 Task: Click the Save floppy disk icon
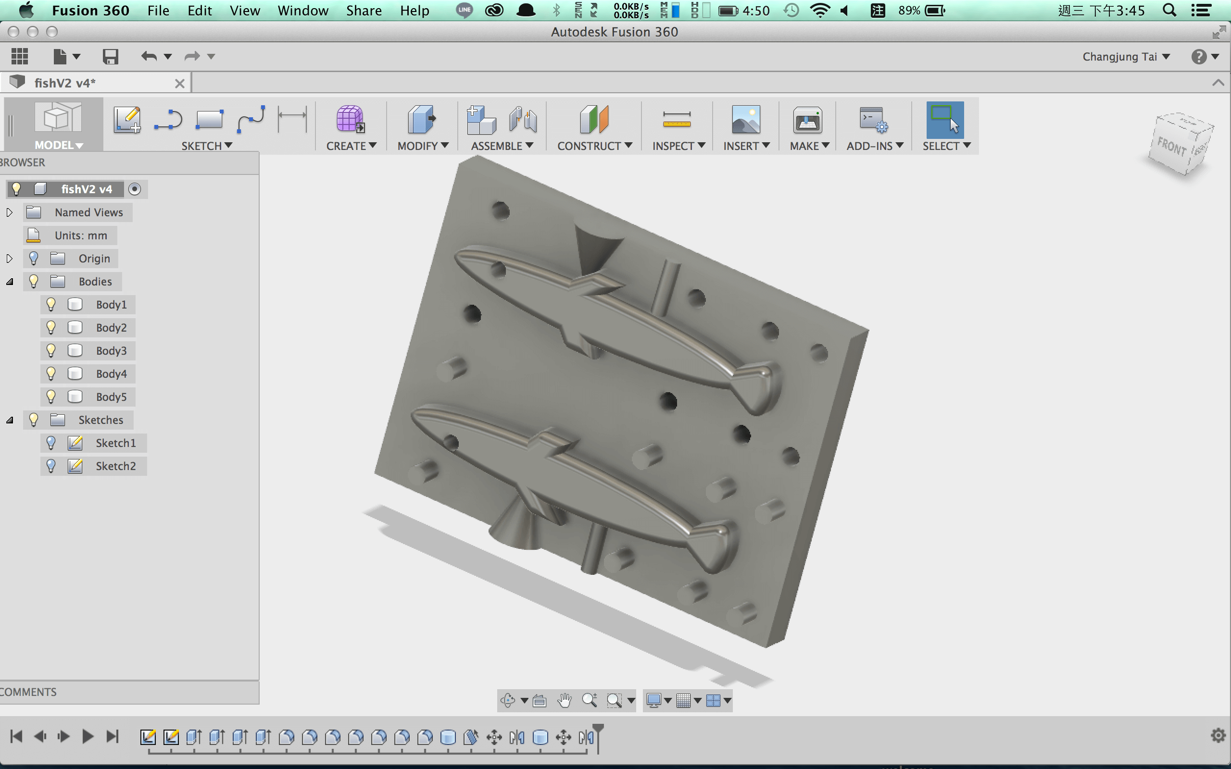point(111,56)
